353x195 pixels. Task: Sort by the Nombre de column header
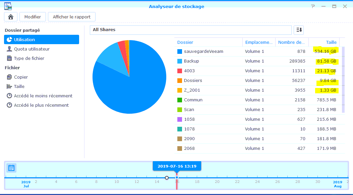tap(292, 42)
